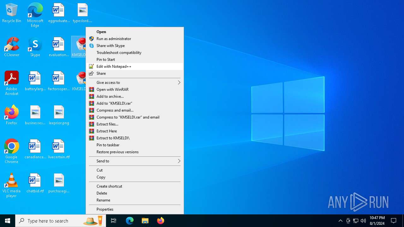Choose Restore previous versions
This screenshot has height=227, width=404.
[x=135, y=152]
